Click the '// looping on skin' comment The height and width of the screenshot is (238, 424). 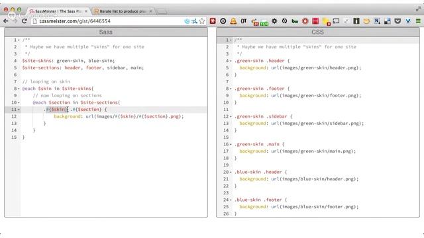(x=46, y=81)
